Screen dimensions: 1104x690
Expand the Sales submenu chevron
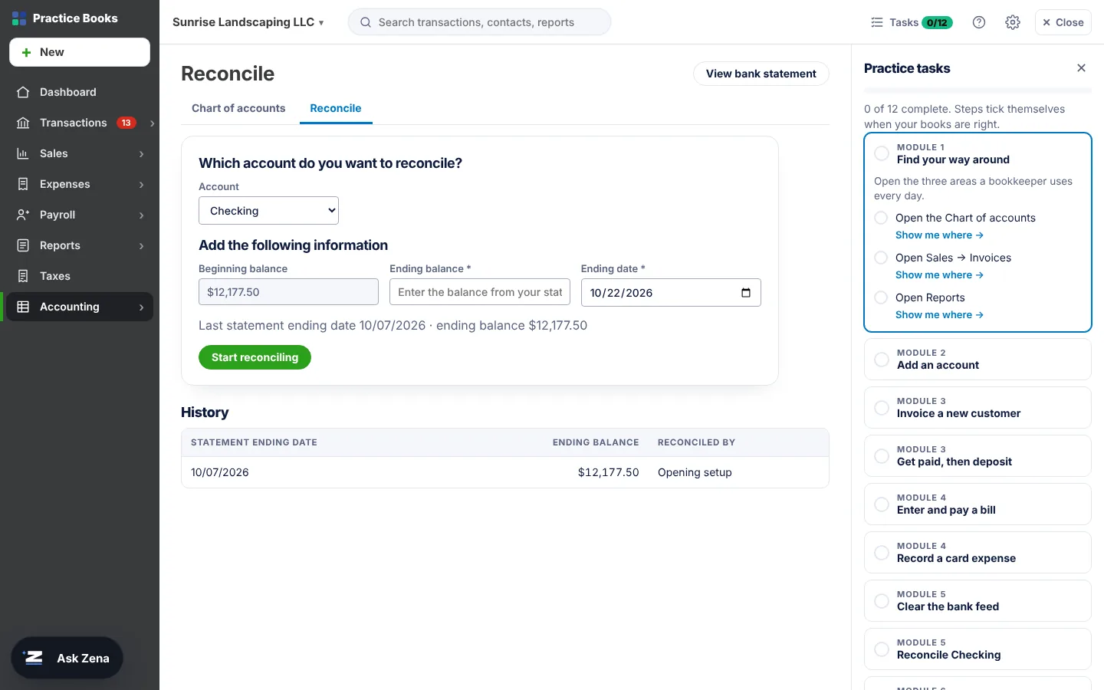point(141,154)
